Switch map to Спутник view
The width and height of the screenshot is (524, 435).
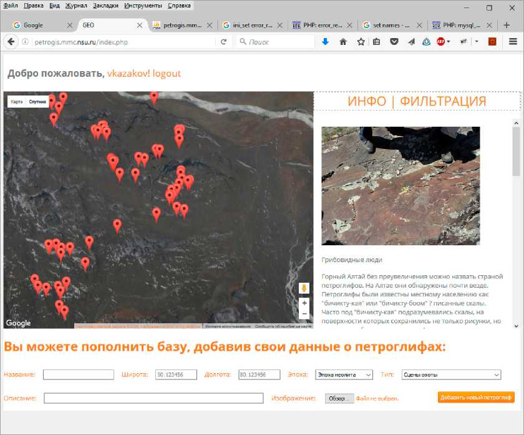[37, 102]
